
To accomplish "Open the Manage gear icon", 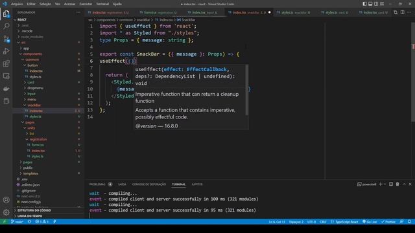I will click(x=6, y=212).
